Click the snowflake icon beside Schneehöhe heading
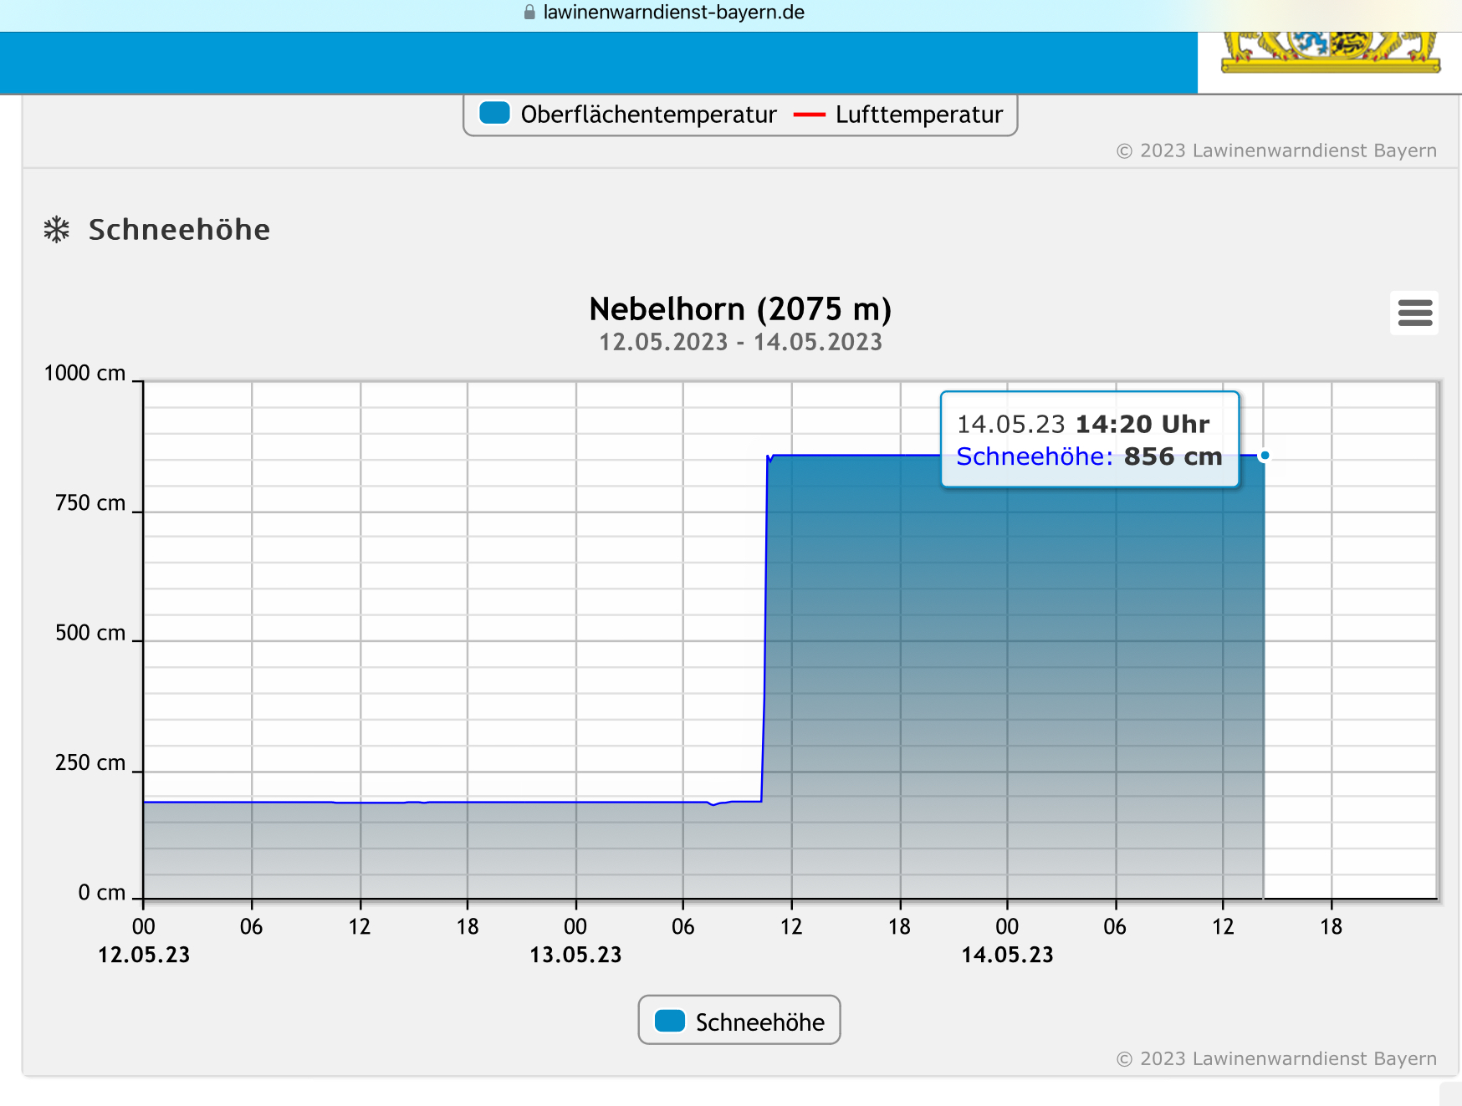The height and width of the screenshot is (1106, 1462). point(57,230)
